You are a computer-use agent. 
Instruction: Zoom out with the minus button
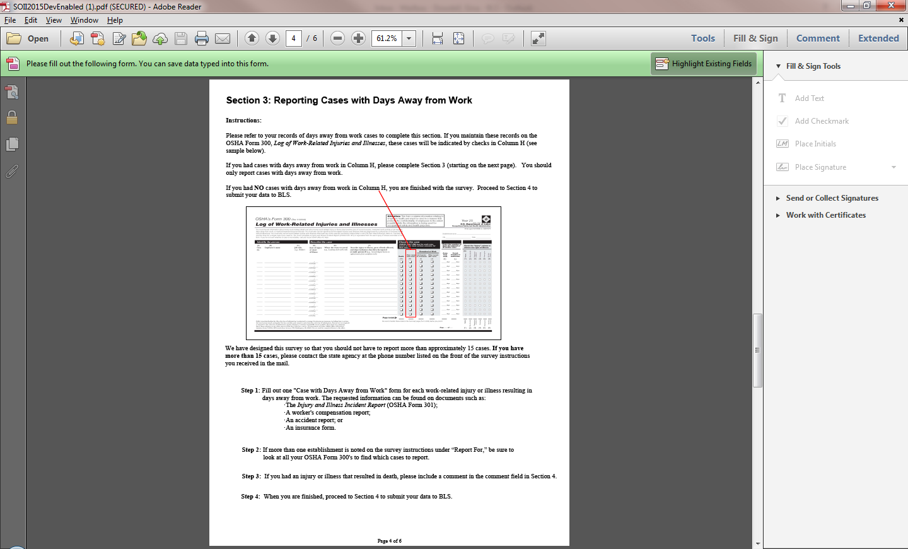337,38
